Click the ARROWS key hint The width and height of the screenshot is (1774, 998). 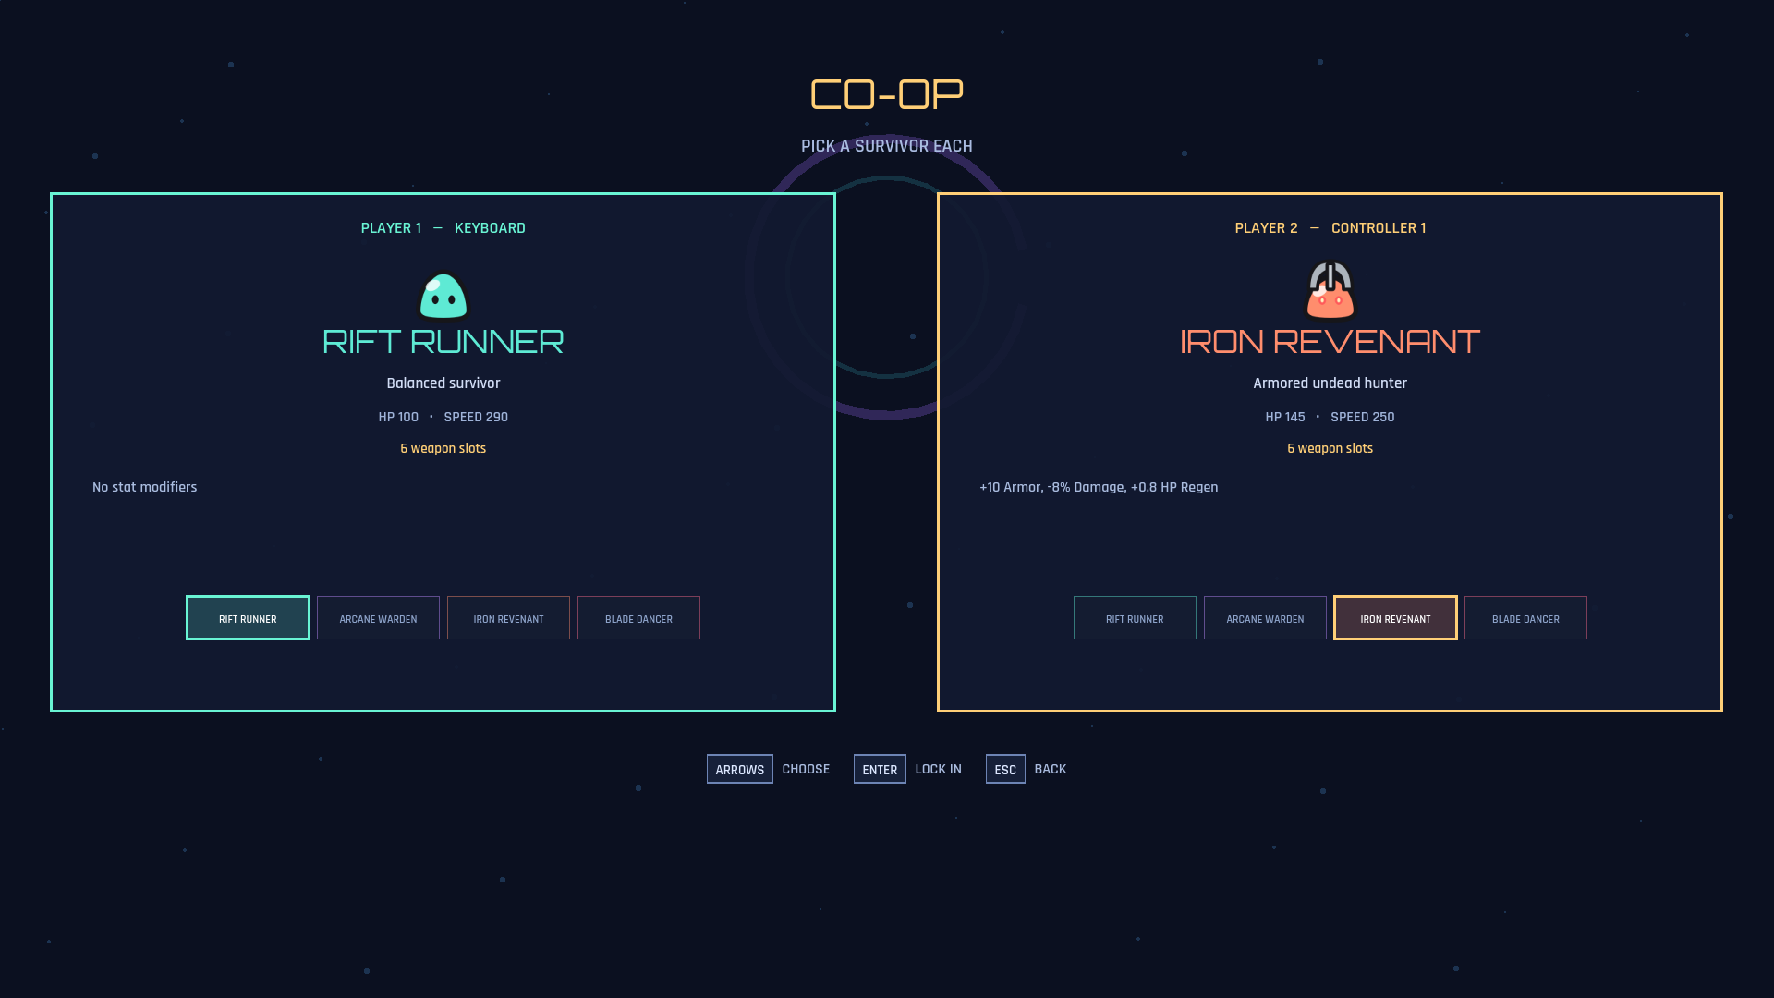(740, 769)
